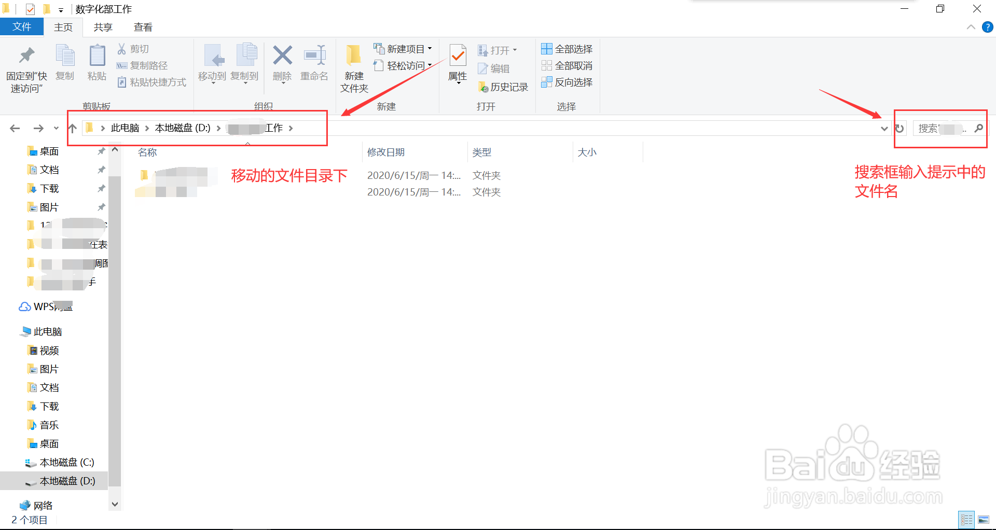
Task: Expand the quick access toolbar customization arrow
Action: [x=61, y=9]
